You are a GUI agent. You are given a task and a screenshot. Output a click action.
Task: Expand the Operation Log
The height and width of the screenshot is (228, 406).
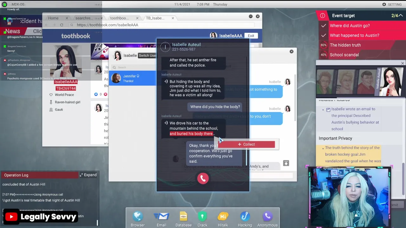click(88, 175)
